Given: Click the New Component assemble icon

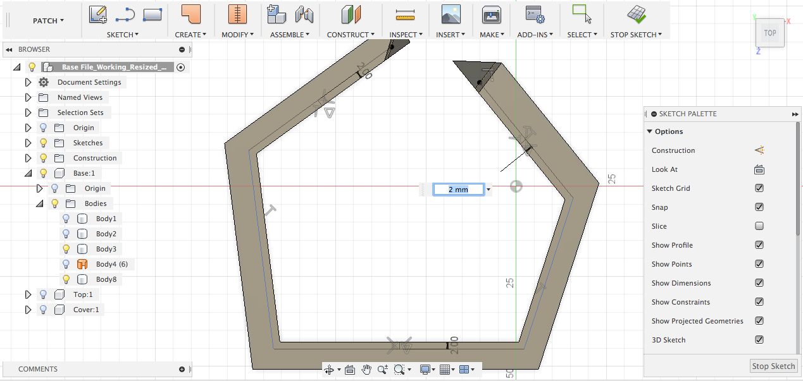Looking at the screenshot, I should [276, 14].
